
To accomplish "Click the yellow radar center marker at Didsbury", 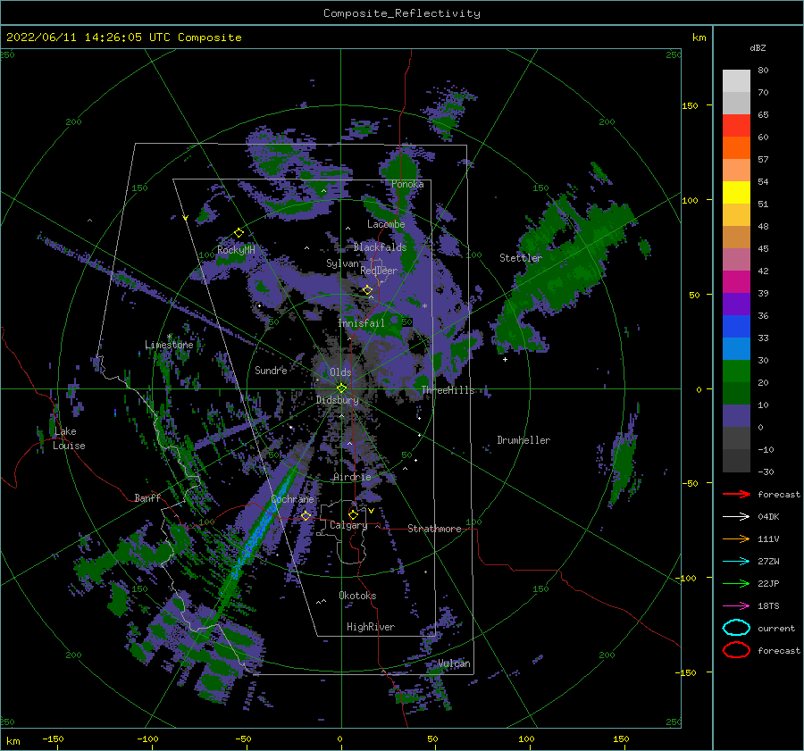I will tap(341, 388).
